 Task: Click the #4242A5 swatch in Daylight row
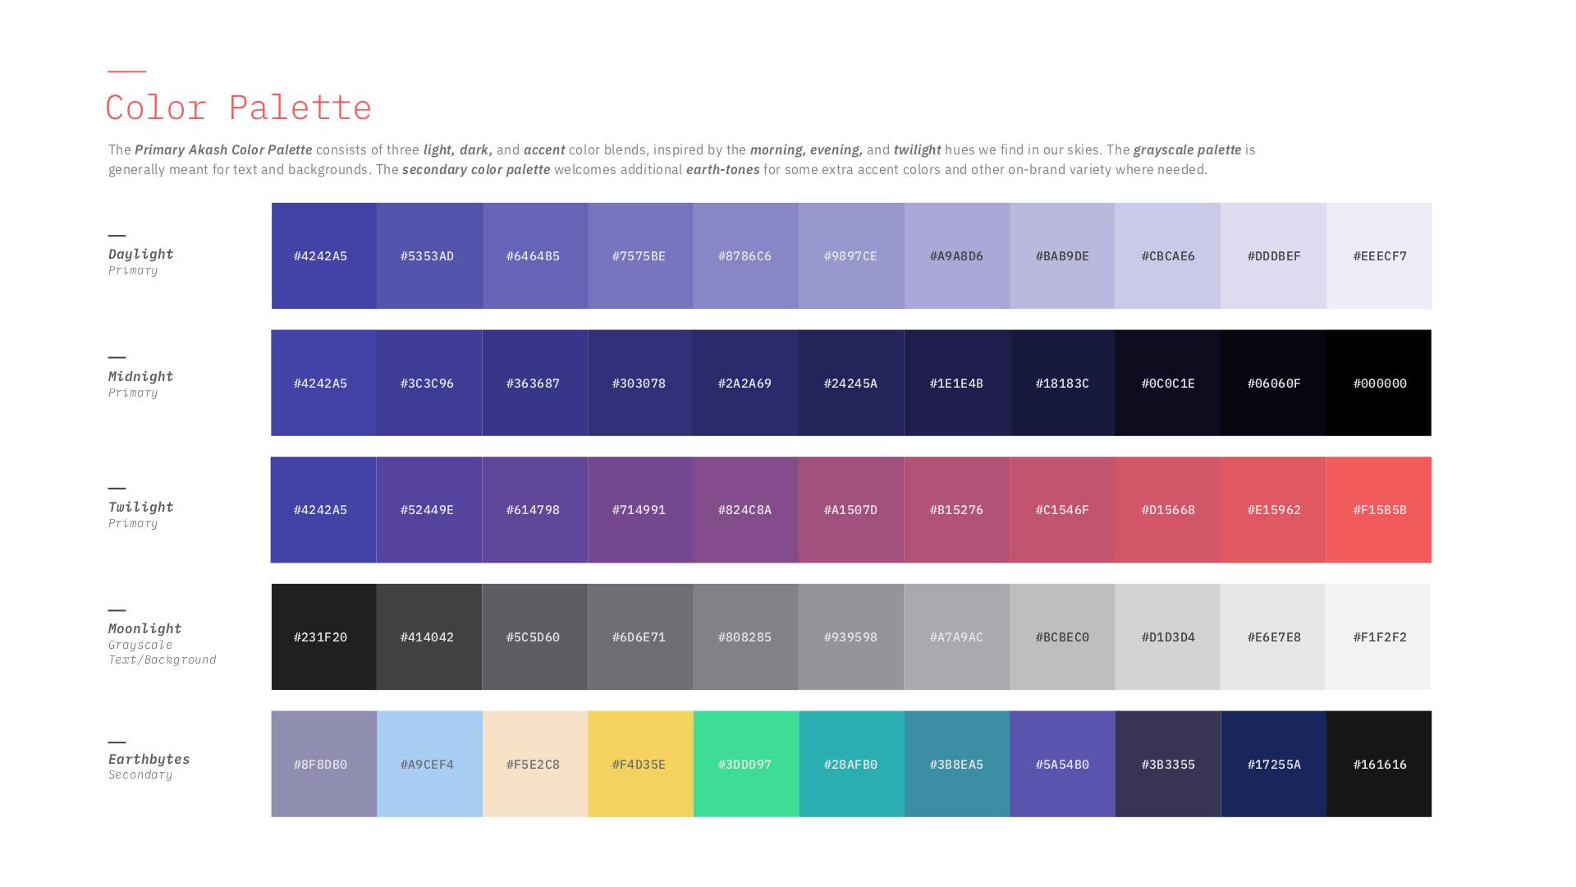tap(323, 255)
